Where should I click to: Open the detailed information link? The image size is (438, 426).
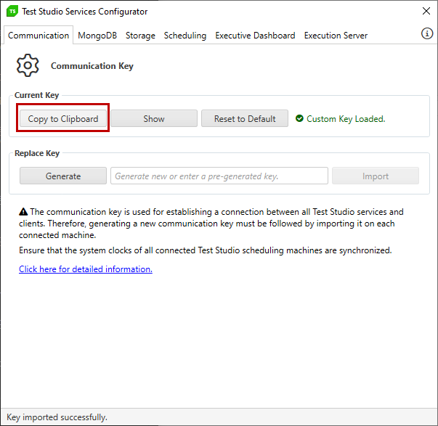(86, 269)
